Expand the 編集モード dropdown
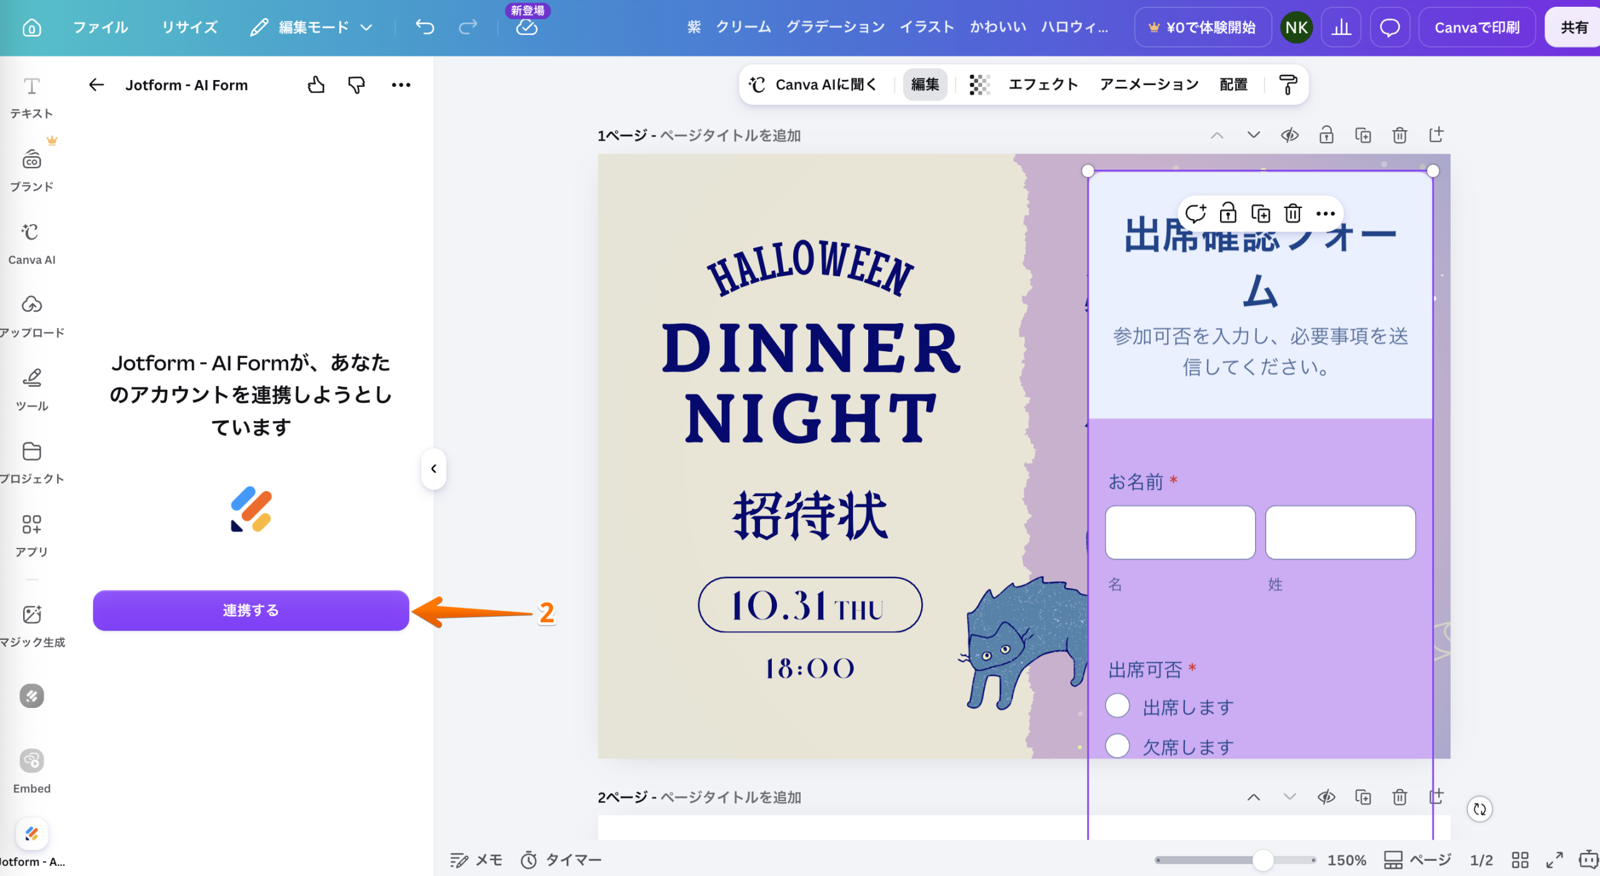The height and width of the screenshot is (876, 1600). pyautogui.click(x=311, y=27)
